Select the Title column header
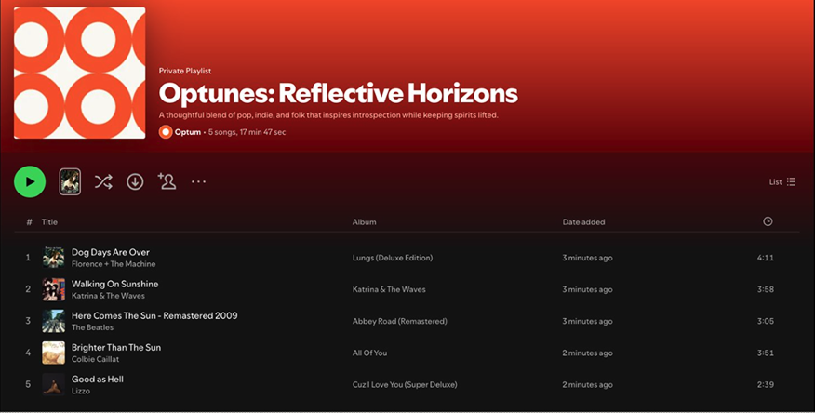The width and height of the screenshot is (815, 413). tap(49, 221)
